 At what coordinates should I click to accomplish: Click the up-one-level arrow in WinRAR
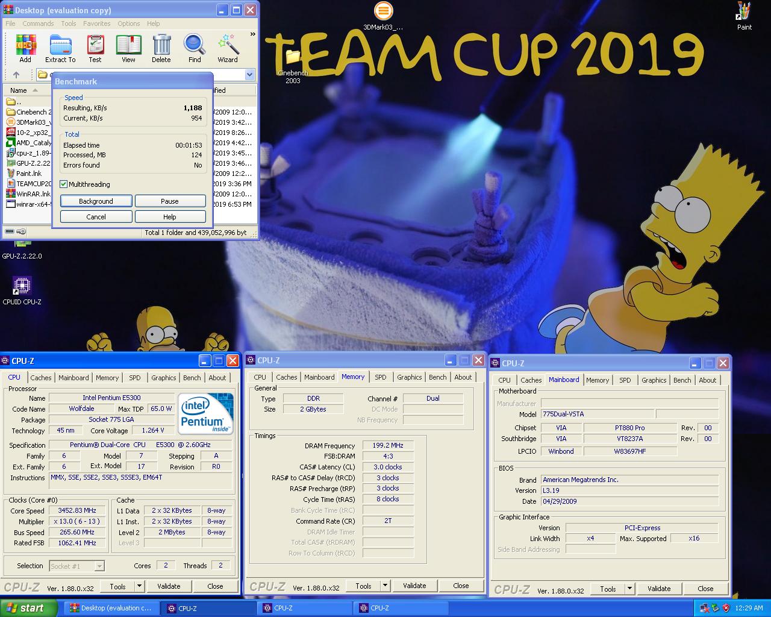(x=16, y=75)
